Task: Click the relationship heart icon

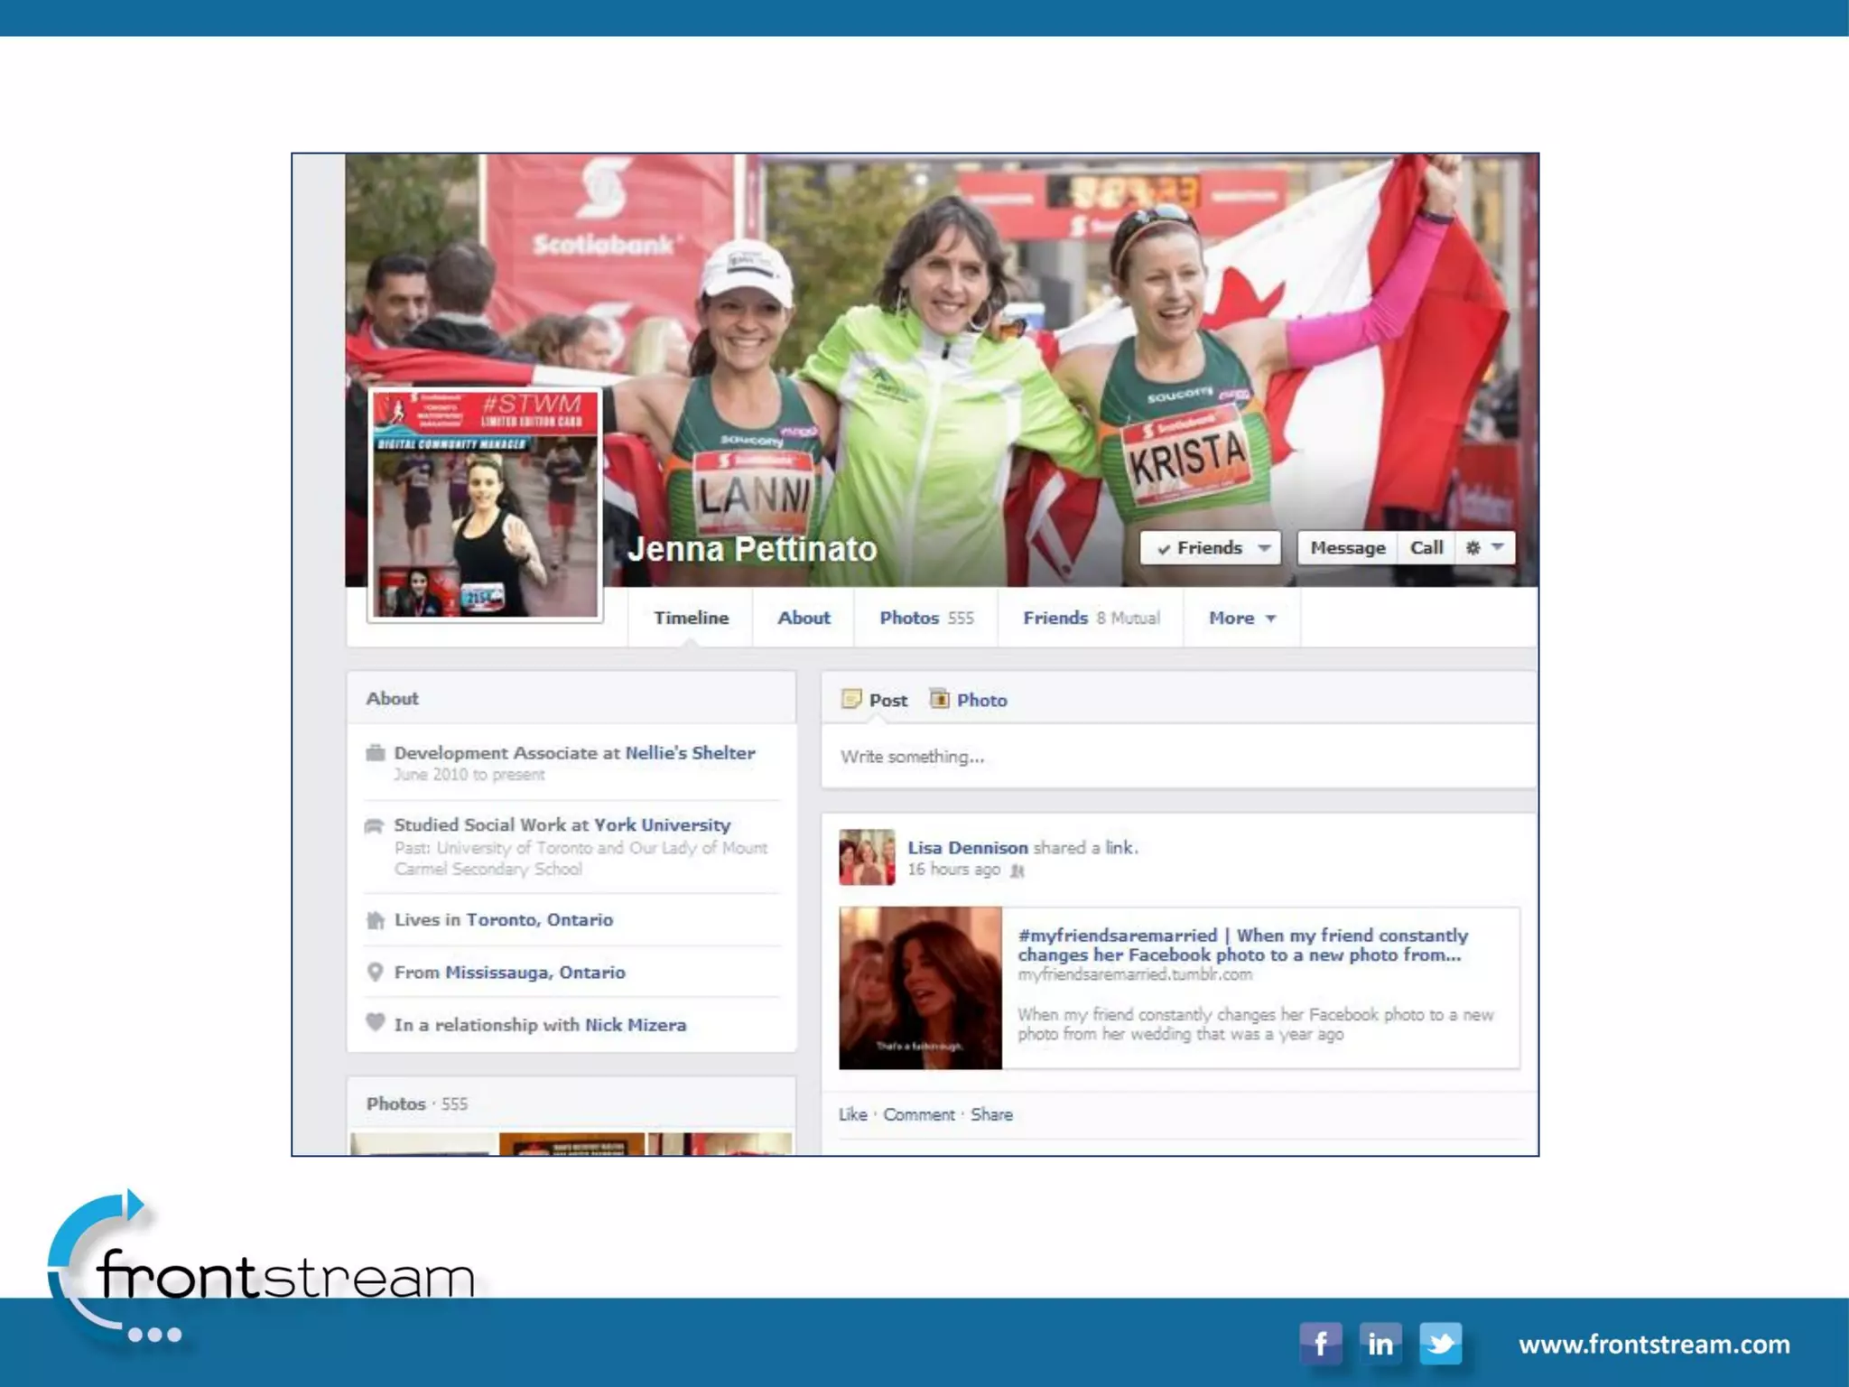Action: pyautogui.click(x=376, y=1023)
